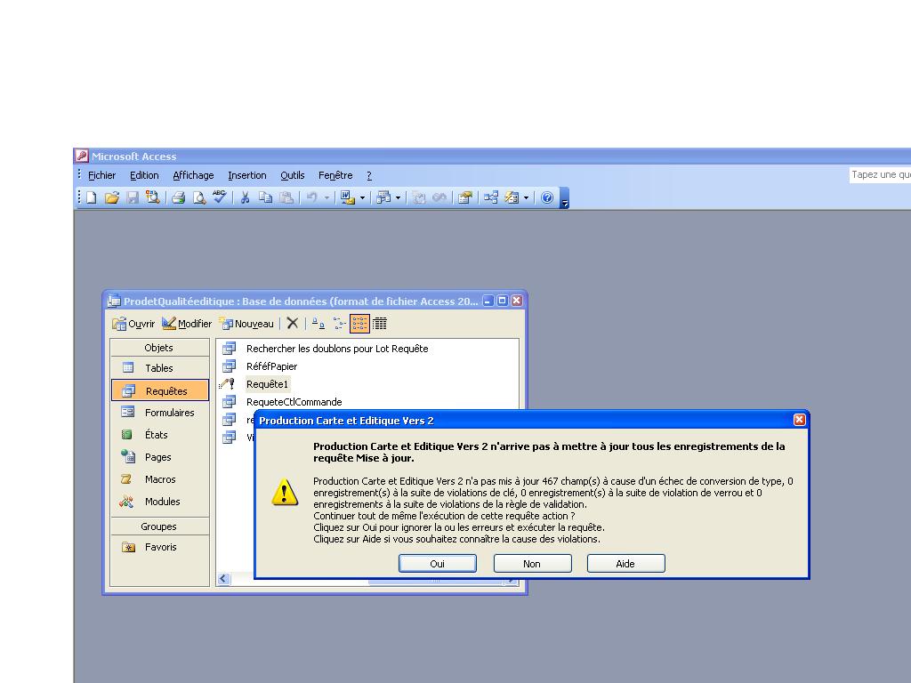The height and width of the screenshot is (683, 911).
Task: Open the Edition menu
Action: click(x=144, y=175)
